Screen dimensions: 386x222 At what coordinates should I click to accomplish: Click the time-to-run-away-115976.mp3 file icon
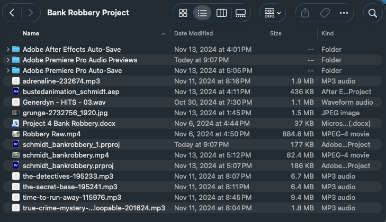click(16, 197)
